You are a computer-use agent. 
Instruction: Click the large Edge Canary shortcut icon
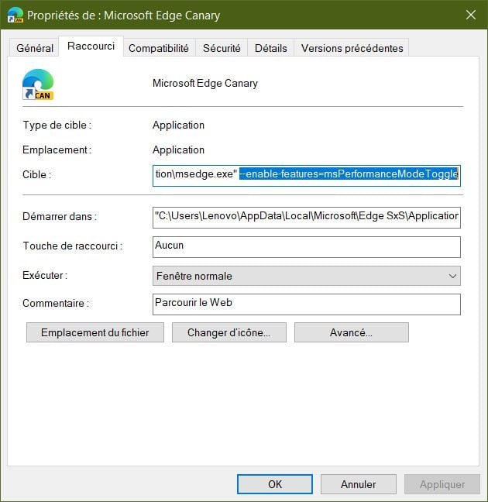click(x=38, y=84)
